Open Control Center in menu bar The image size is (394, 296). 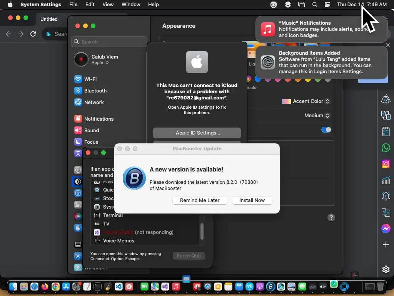tap(327, 5)
